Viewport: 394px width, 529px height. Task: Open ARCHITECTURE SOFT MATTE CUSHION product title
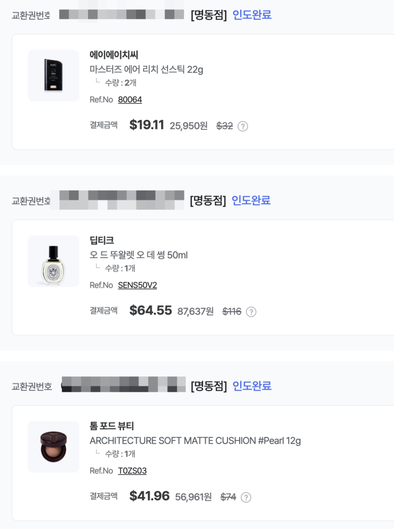[x=195, y=440]
